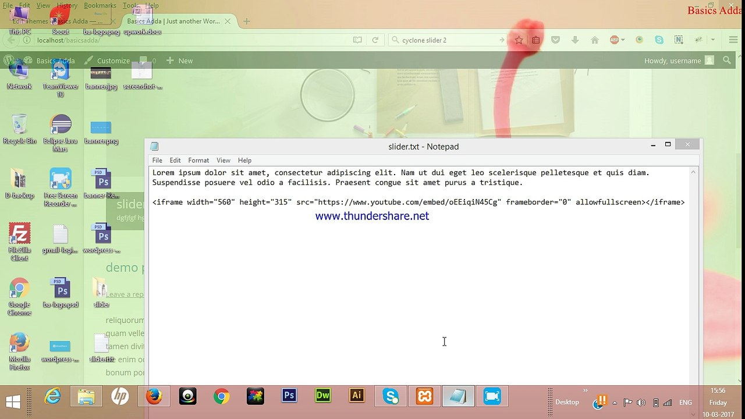This screenshot has width=745, height=419.
Task: Open the taskbar clock showing 15:56
Action: coord(718,402)
